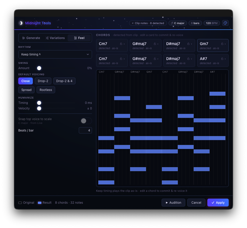Select the Drop-2 & 4 voicing option
Image resolution: width=247 pixels, height=228 pixels.
pos(64,81)
